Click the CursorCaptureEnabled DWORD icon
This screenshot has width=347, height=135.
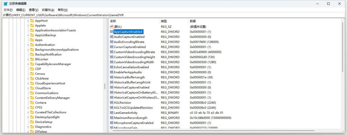coord(111,47)
